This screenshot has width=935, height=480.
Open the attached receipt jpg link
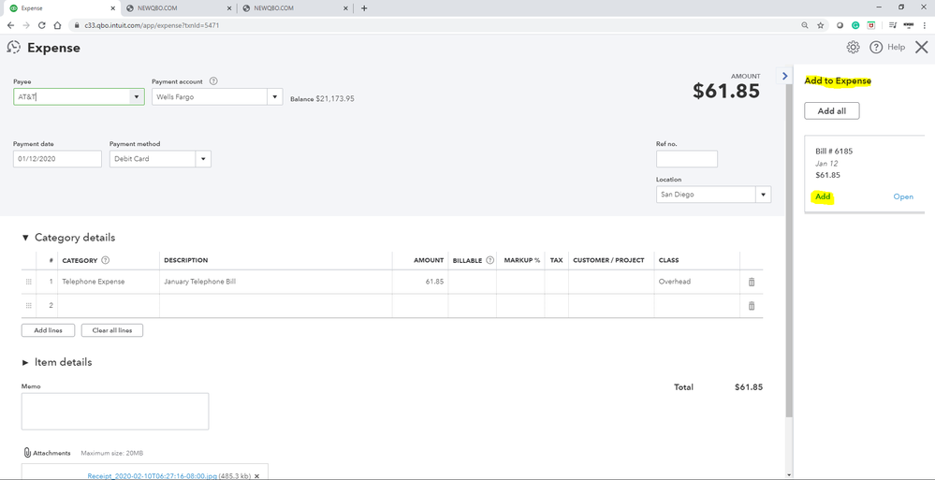click(x=152, y=476)
